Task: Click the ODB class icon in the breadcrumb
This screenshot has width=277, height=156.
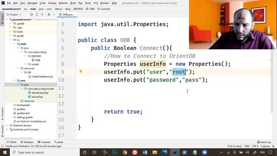Action: pos(87,9)
